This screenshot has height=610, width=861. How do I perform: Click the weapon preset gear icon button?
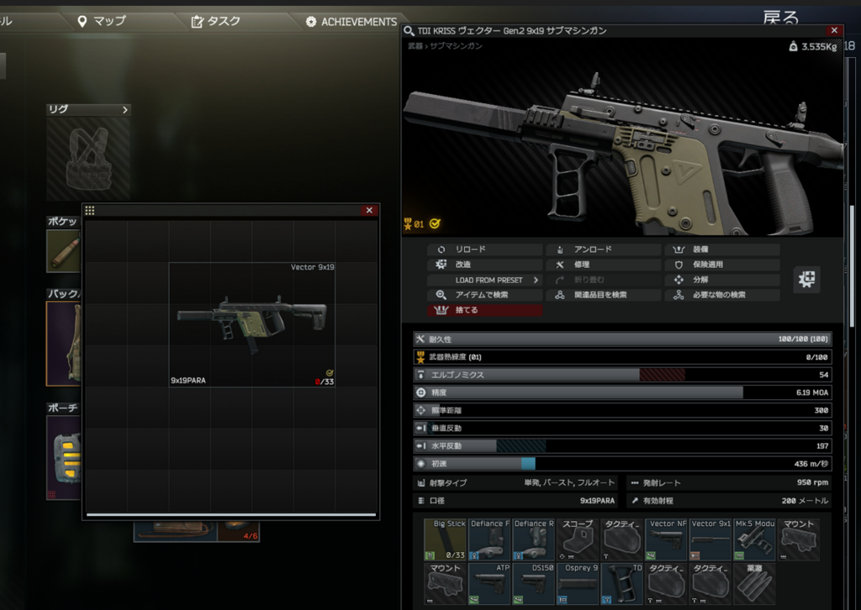point(806,280)
